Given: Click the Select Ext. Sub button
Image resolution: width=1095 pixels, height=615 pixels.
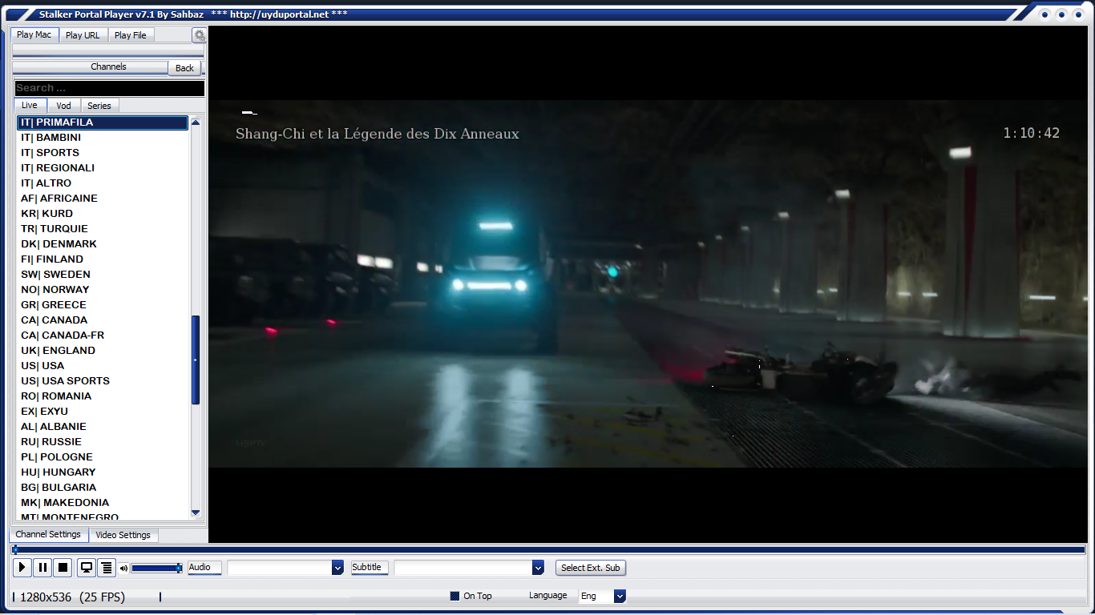Looking at the screenshot, I should [x=591, y=568].
